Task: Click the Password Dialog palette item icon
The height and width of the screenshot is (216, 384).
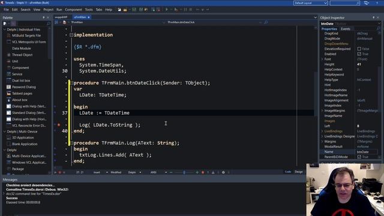Action: pyautogui.click(x=9, y=87)
